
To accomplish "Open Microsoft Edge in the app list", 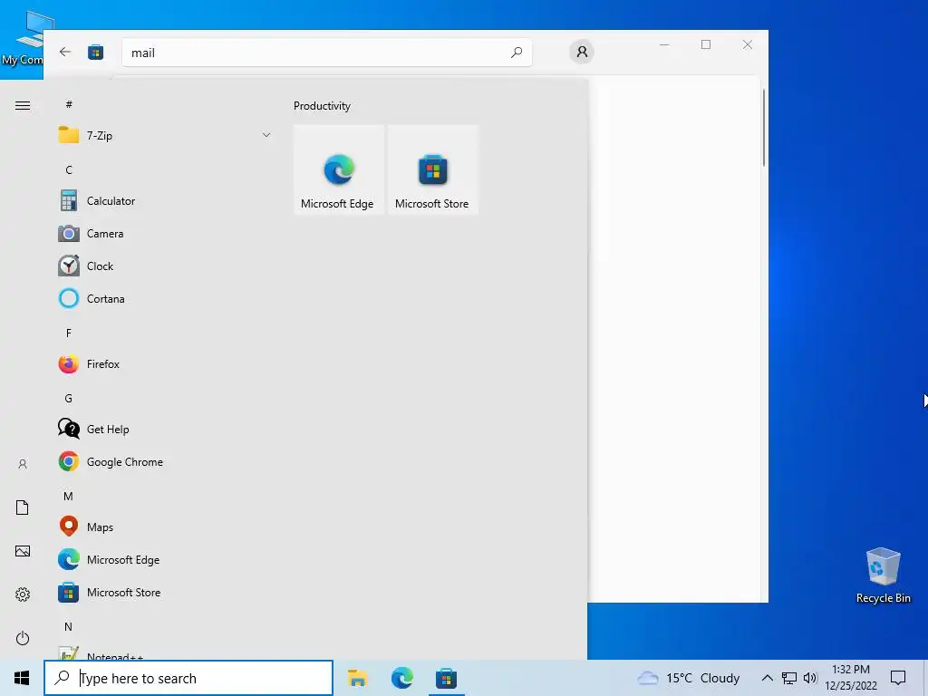I will pos(164,558).
